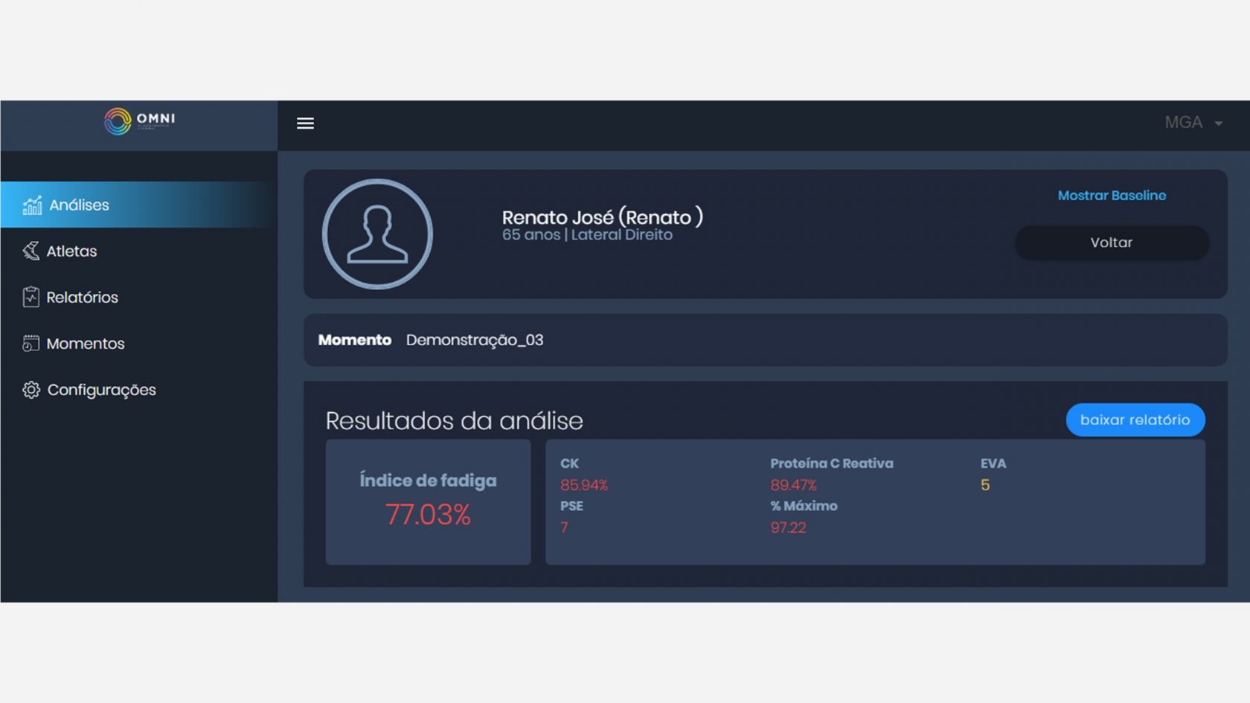Viewport: 1250px width, 703px height.
Task: Open Configurações using the gear icon
Action: 31,389
